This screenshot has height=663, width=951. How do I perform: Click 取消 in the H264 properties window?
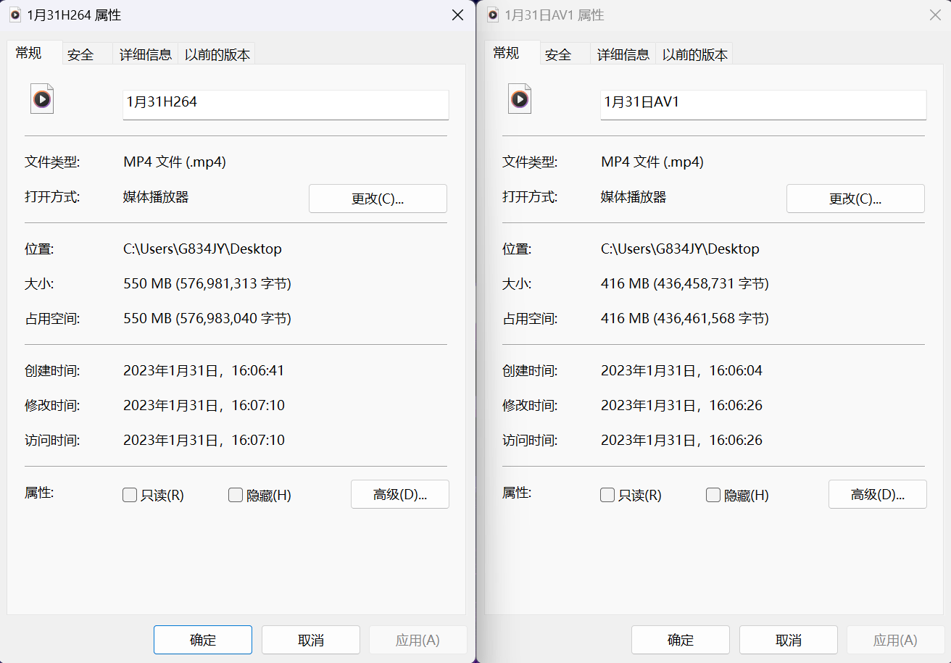(311, 640)
